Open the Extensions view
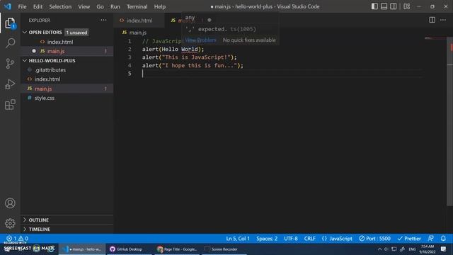The height and width of the screenshot is (255, 453). (x=10, y=105)
